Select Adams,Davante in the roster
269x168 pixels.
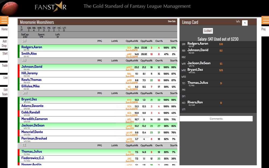(33, 106)
